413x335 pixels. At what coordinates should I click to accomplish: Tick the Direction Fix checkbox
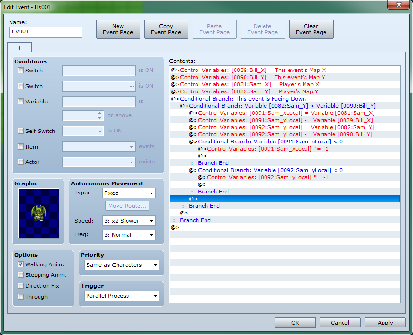tap(21, 286)
